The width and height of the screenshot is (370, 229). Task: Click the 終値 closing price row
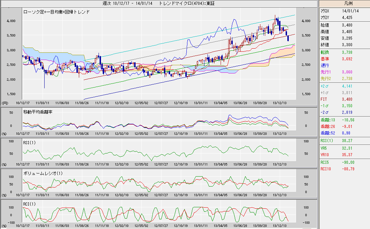(325, 44)
